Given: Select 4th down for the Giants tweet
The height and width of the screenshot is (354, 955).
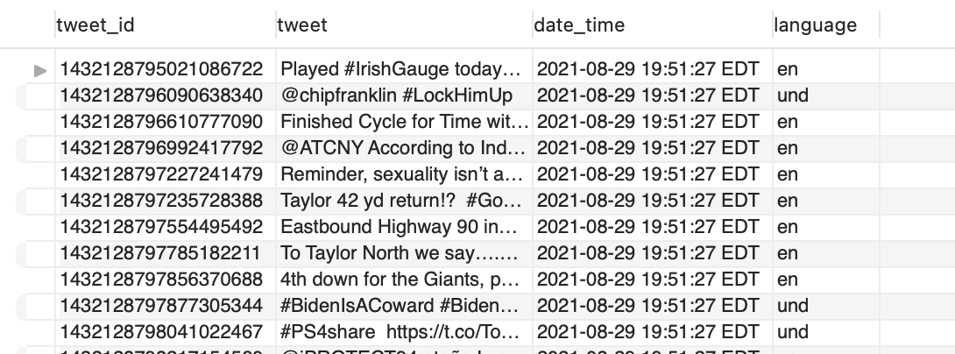Looking at the screenshot, I should pos(404,279).
